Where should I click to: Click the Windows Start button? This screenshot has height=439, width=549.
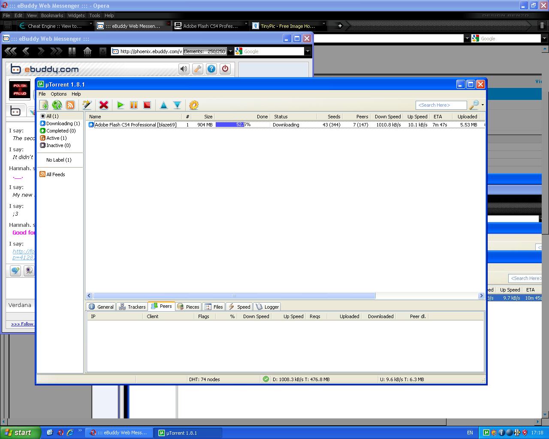pyautogui.click(x=21, y=433)
